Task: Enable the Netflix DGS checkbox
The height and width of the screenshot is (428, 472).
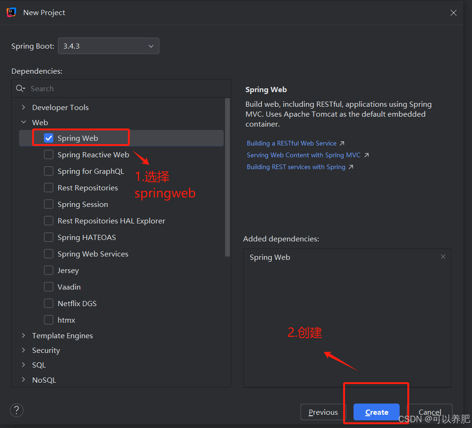Action: pyautogui.click(x=49, y=303)
